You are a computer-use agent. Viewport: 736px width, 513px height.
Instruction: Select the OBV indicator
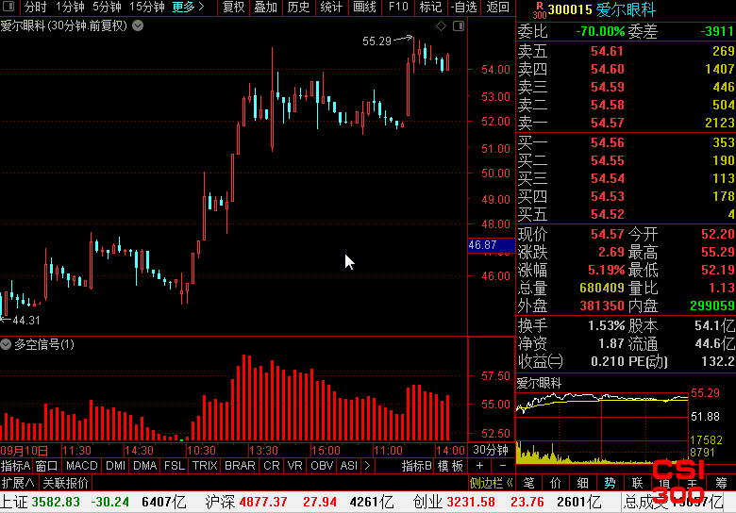(322, 466)
